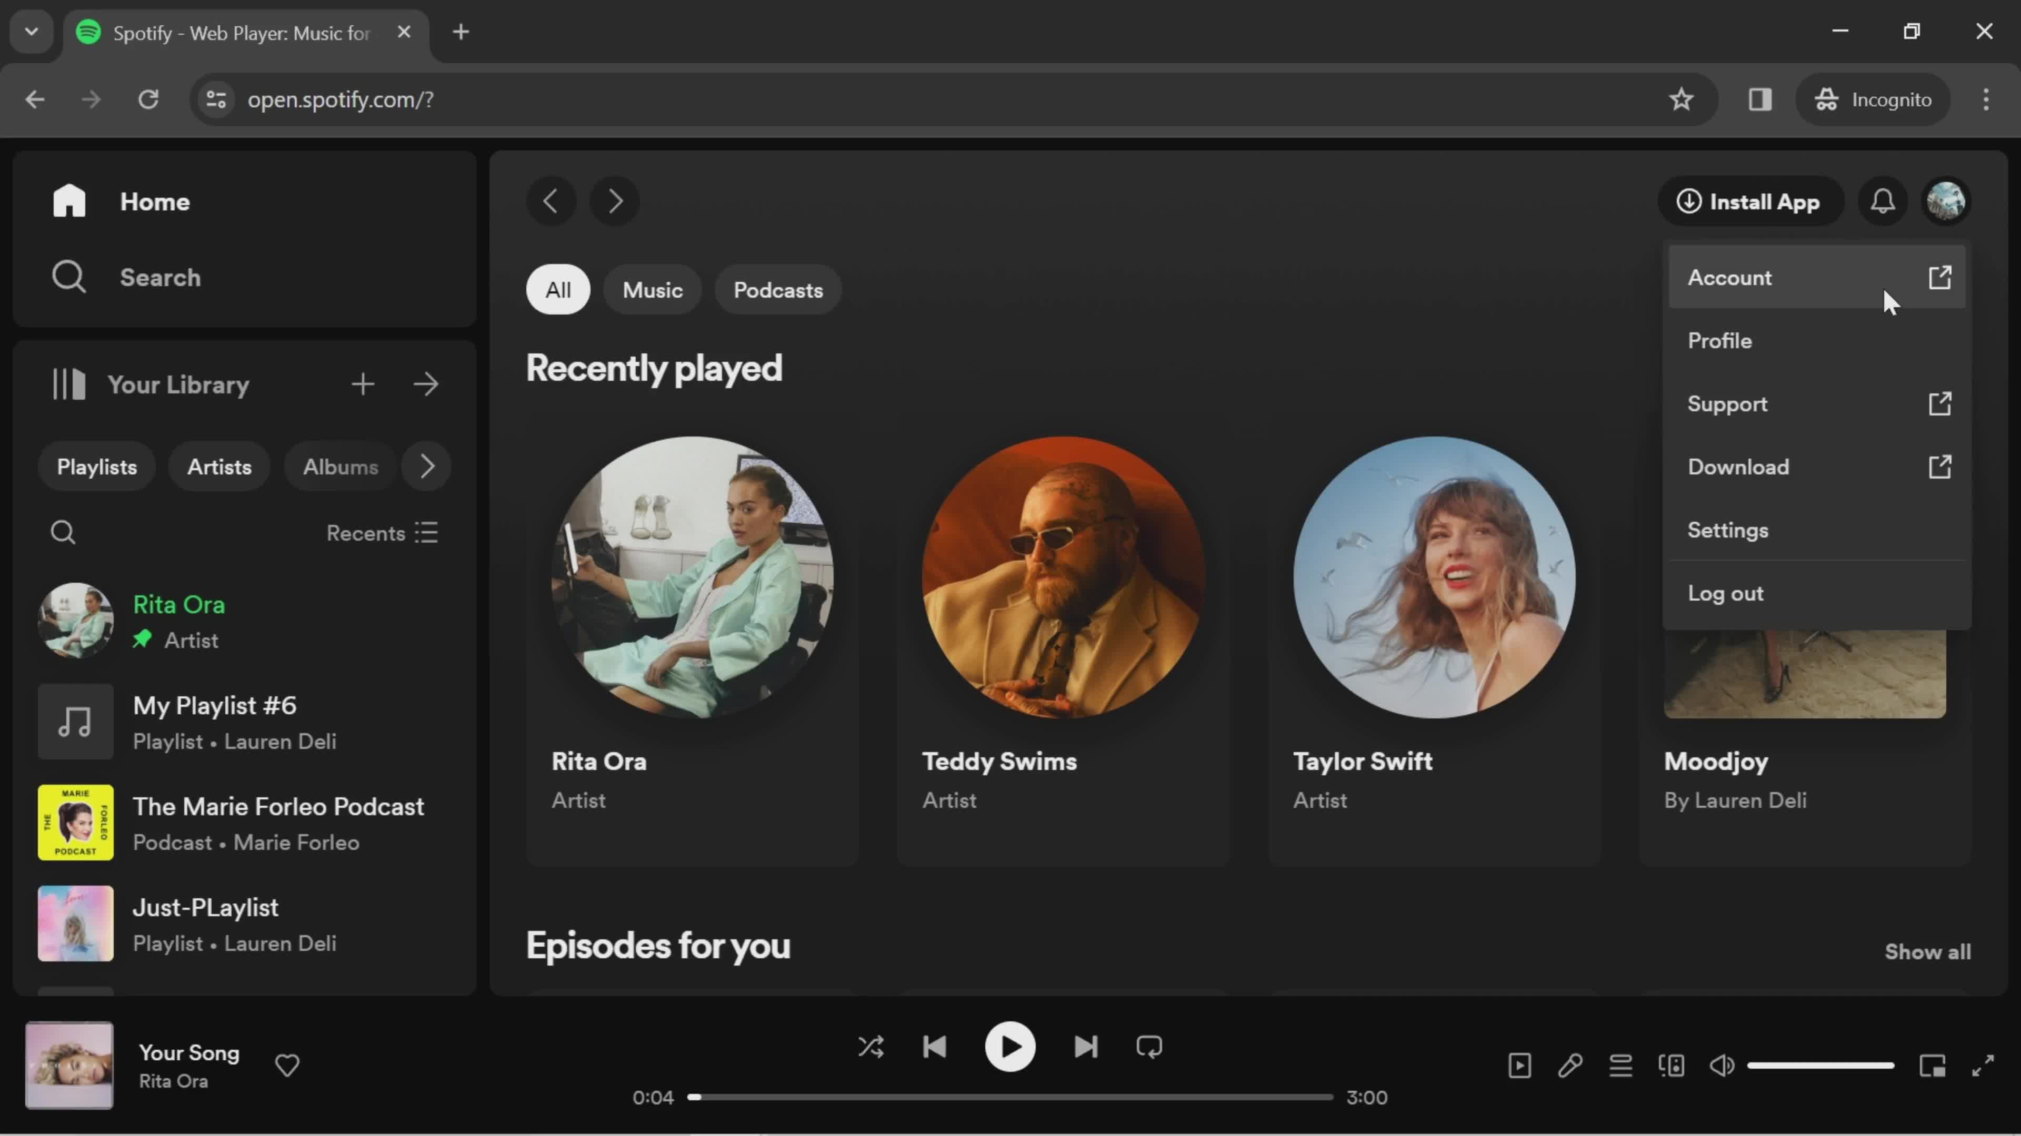
Task: Show more library filters chevron
Action: [x=427, y=466]
